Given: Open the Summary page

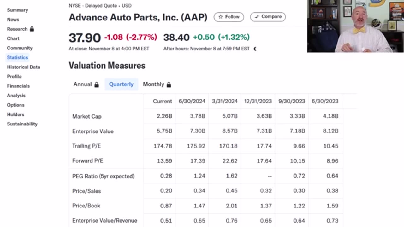Looking at the screenshot, I should click(17, 10).
